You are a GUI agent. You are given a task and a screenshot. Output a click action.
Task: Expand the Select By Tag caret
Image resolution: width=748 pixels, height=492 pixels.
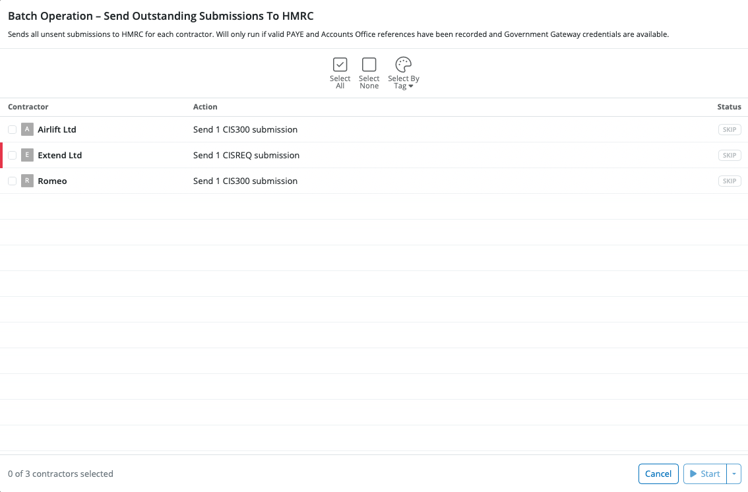coord(411,86)
